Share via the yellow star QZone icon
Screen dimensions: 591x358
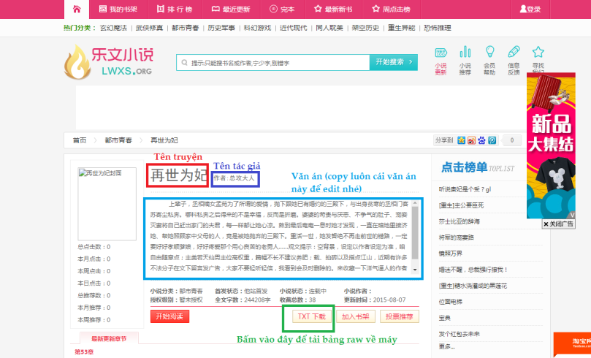(462, 140)
